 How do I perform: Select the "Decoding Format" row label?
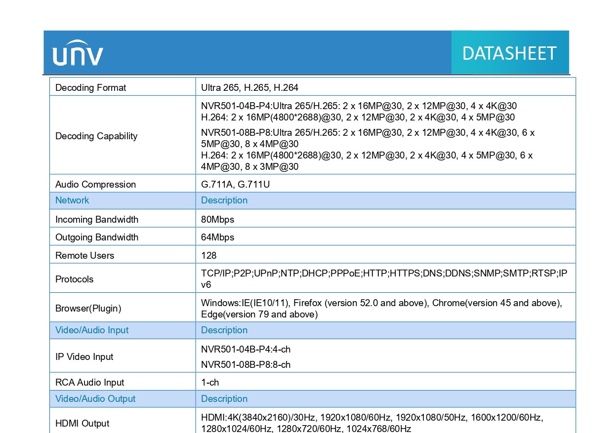point(90,88)
